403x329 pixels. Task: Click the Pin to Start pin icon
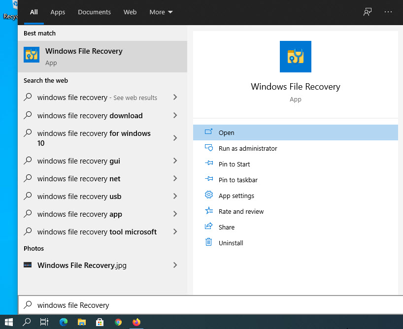209,163
